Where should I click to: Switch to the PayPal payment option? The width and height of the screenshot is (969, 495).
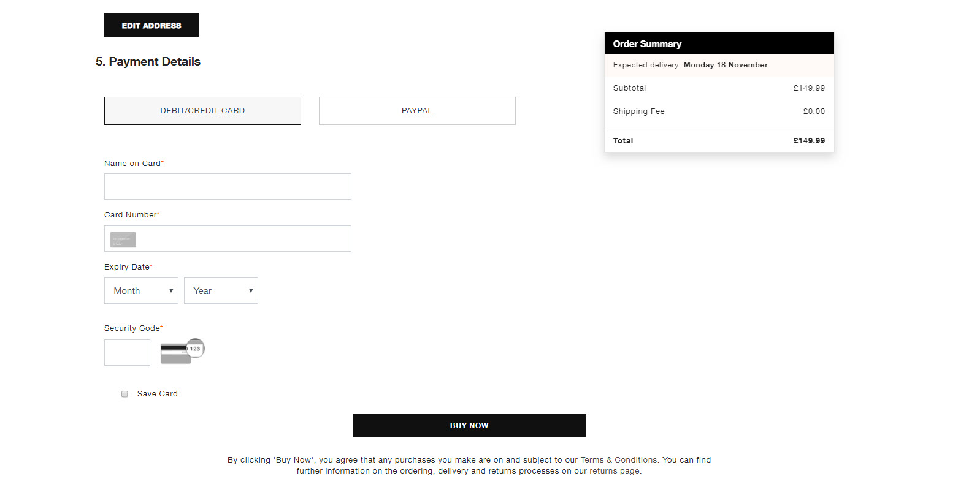417,111
